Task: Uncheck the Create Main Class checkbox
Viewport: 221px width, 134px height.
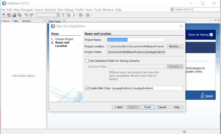Action: [x=87, y=88]
